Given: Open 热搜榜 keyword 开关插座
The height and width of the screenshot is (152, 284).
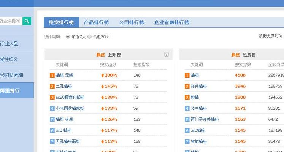Looking at the screenshot, I should coord(199,86).
